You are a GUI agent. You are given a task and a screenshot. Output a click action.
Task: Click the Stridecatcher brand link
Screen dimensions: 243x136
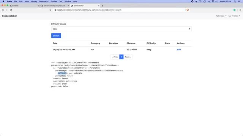(9, 16)
